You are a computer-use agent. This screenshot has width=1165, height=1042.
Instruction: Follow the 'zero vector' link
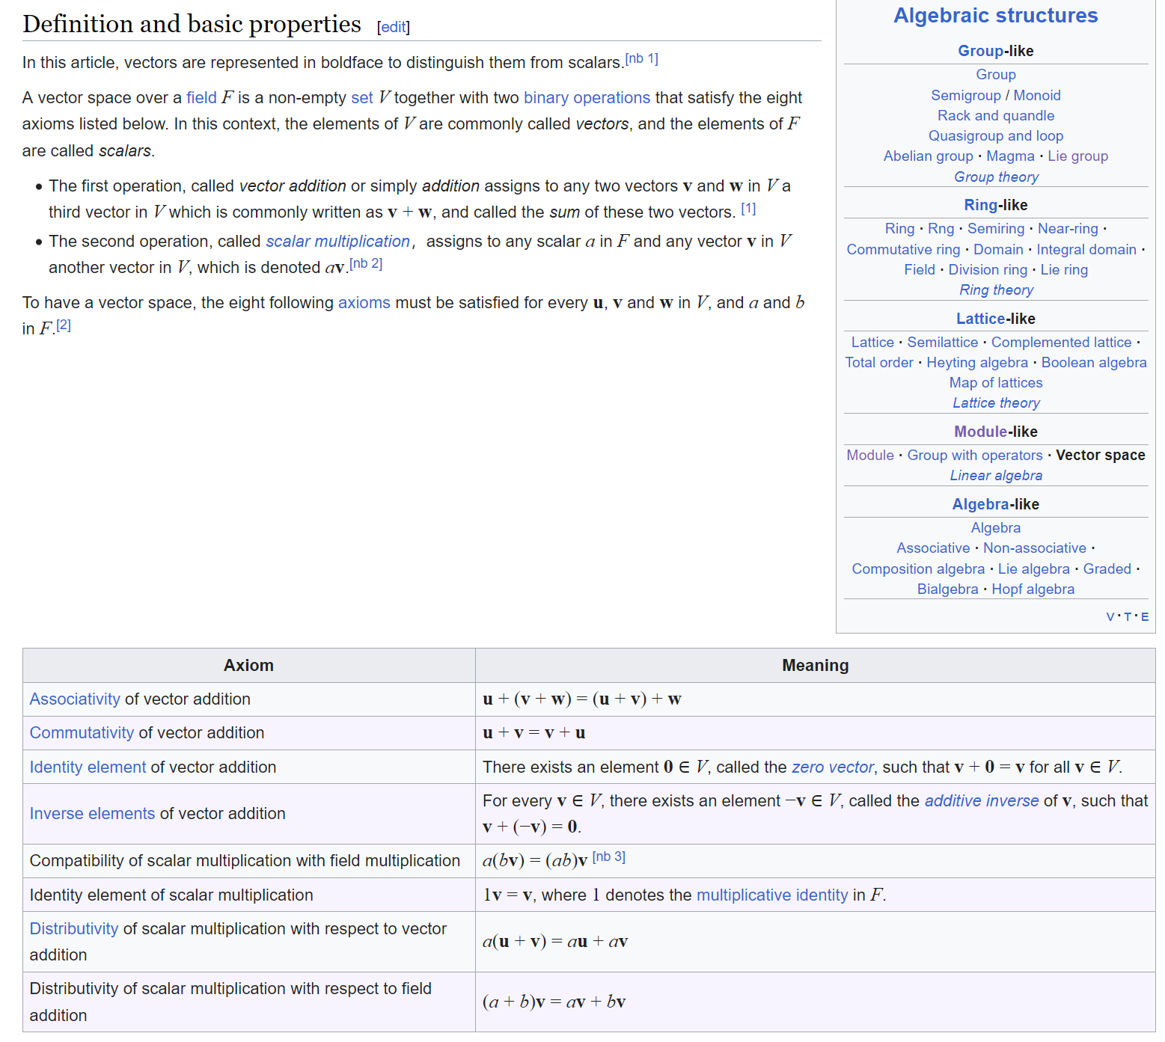click(832, 767)
